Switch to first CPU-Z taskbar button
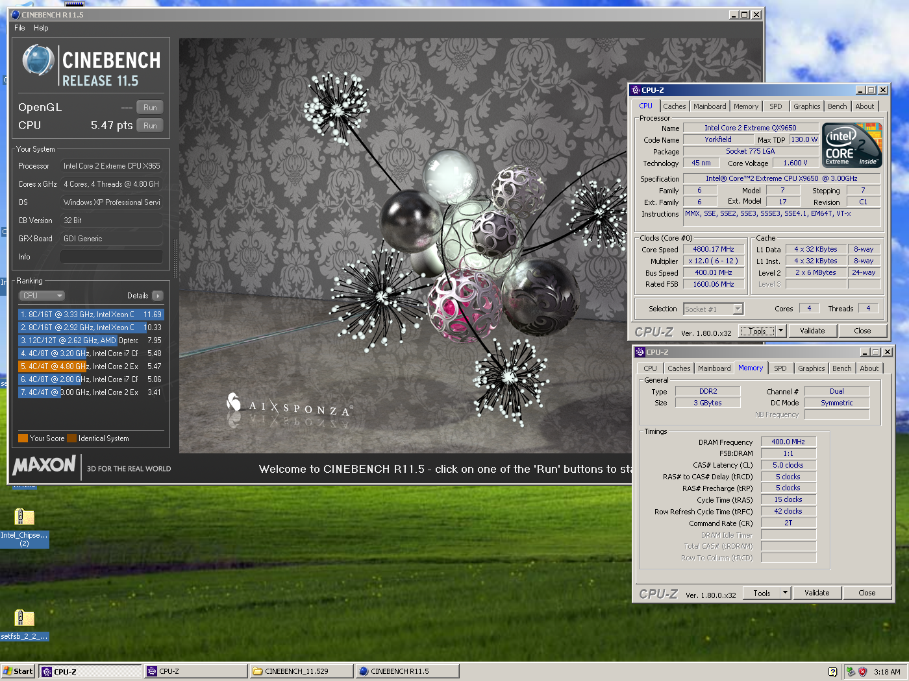The width and height of the screenshot is (909, 681). click(x=90, y=671)
